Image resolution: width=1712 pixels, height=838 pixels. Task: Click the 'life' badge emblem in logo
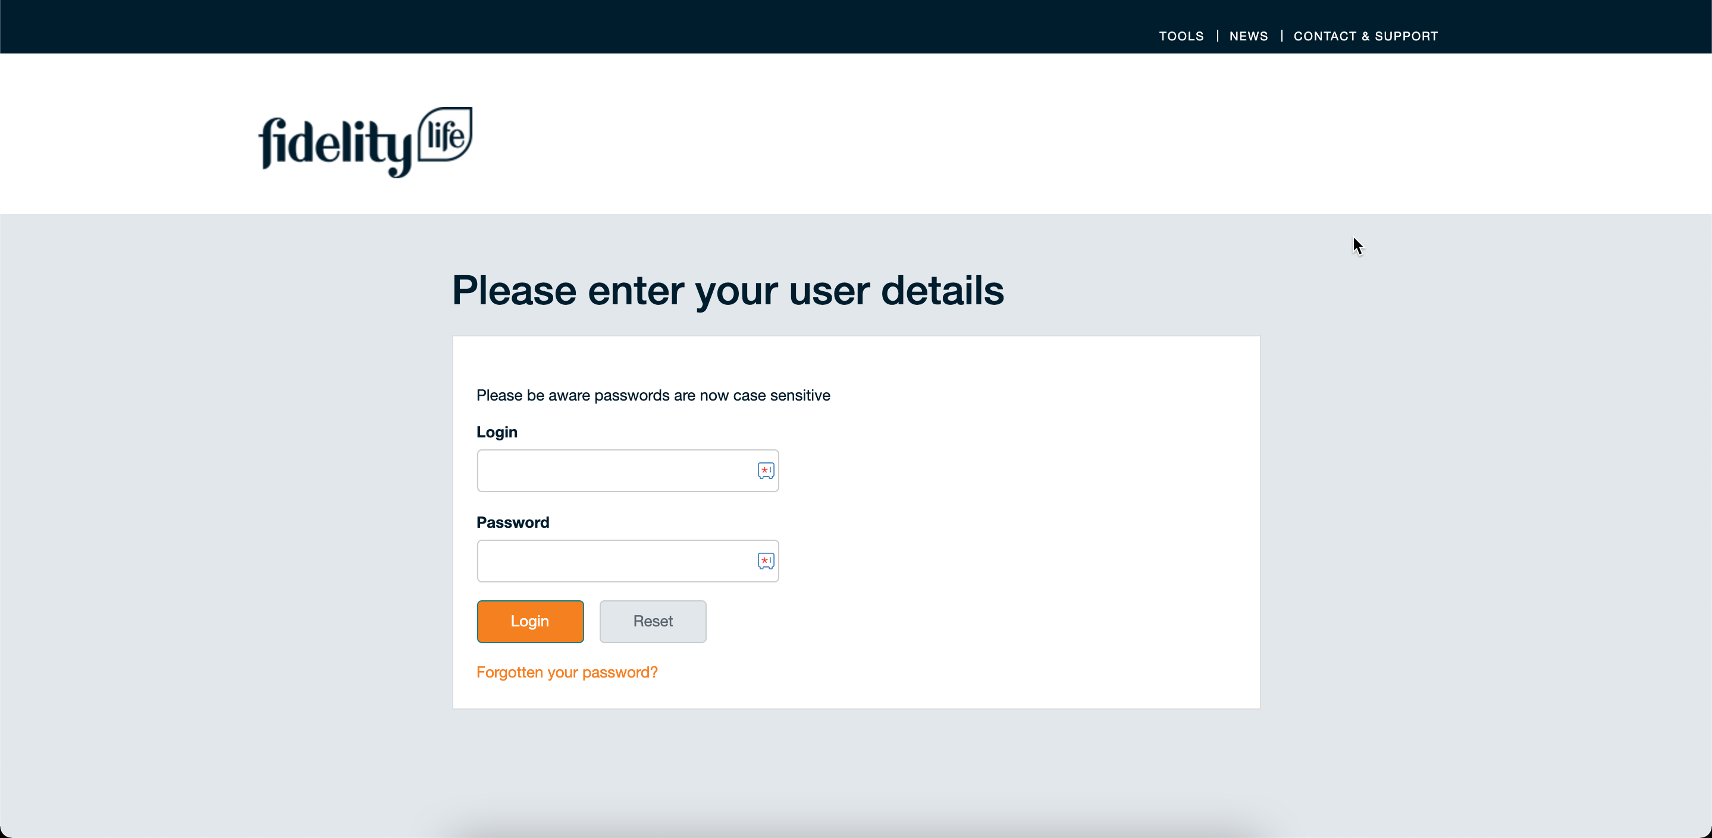(x=446, y=136)
